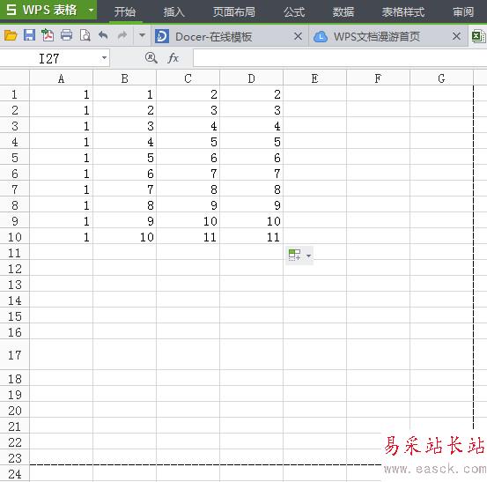Screen dimensions: 487x482
Task: Click the WPS 表格 logo button
Action: [41, 11]
